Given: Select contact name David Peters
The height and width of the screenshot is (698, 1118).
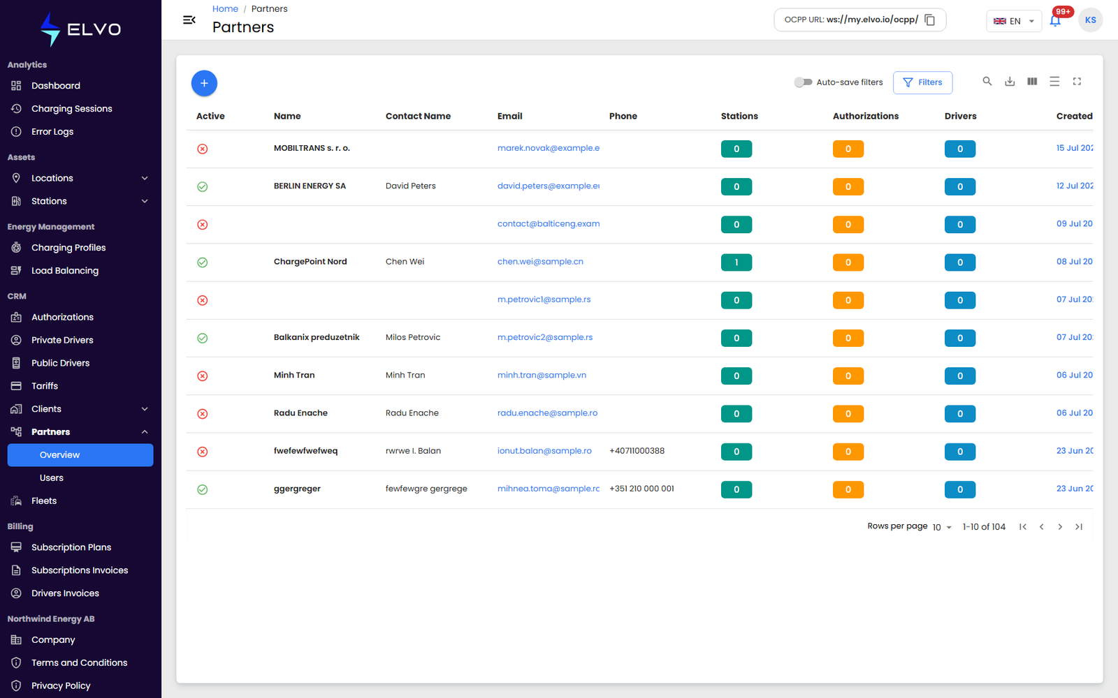Looking at the screenshot, I should (x=410, y=186).
